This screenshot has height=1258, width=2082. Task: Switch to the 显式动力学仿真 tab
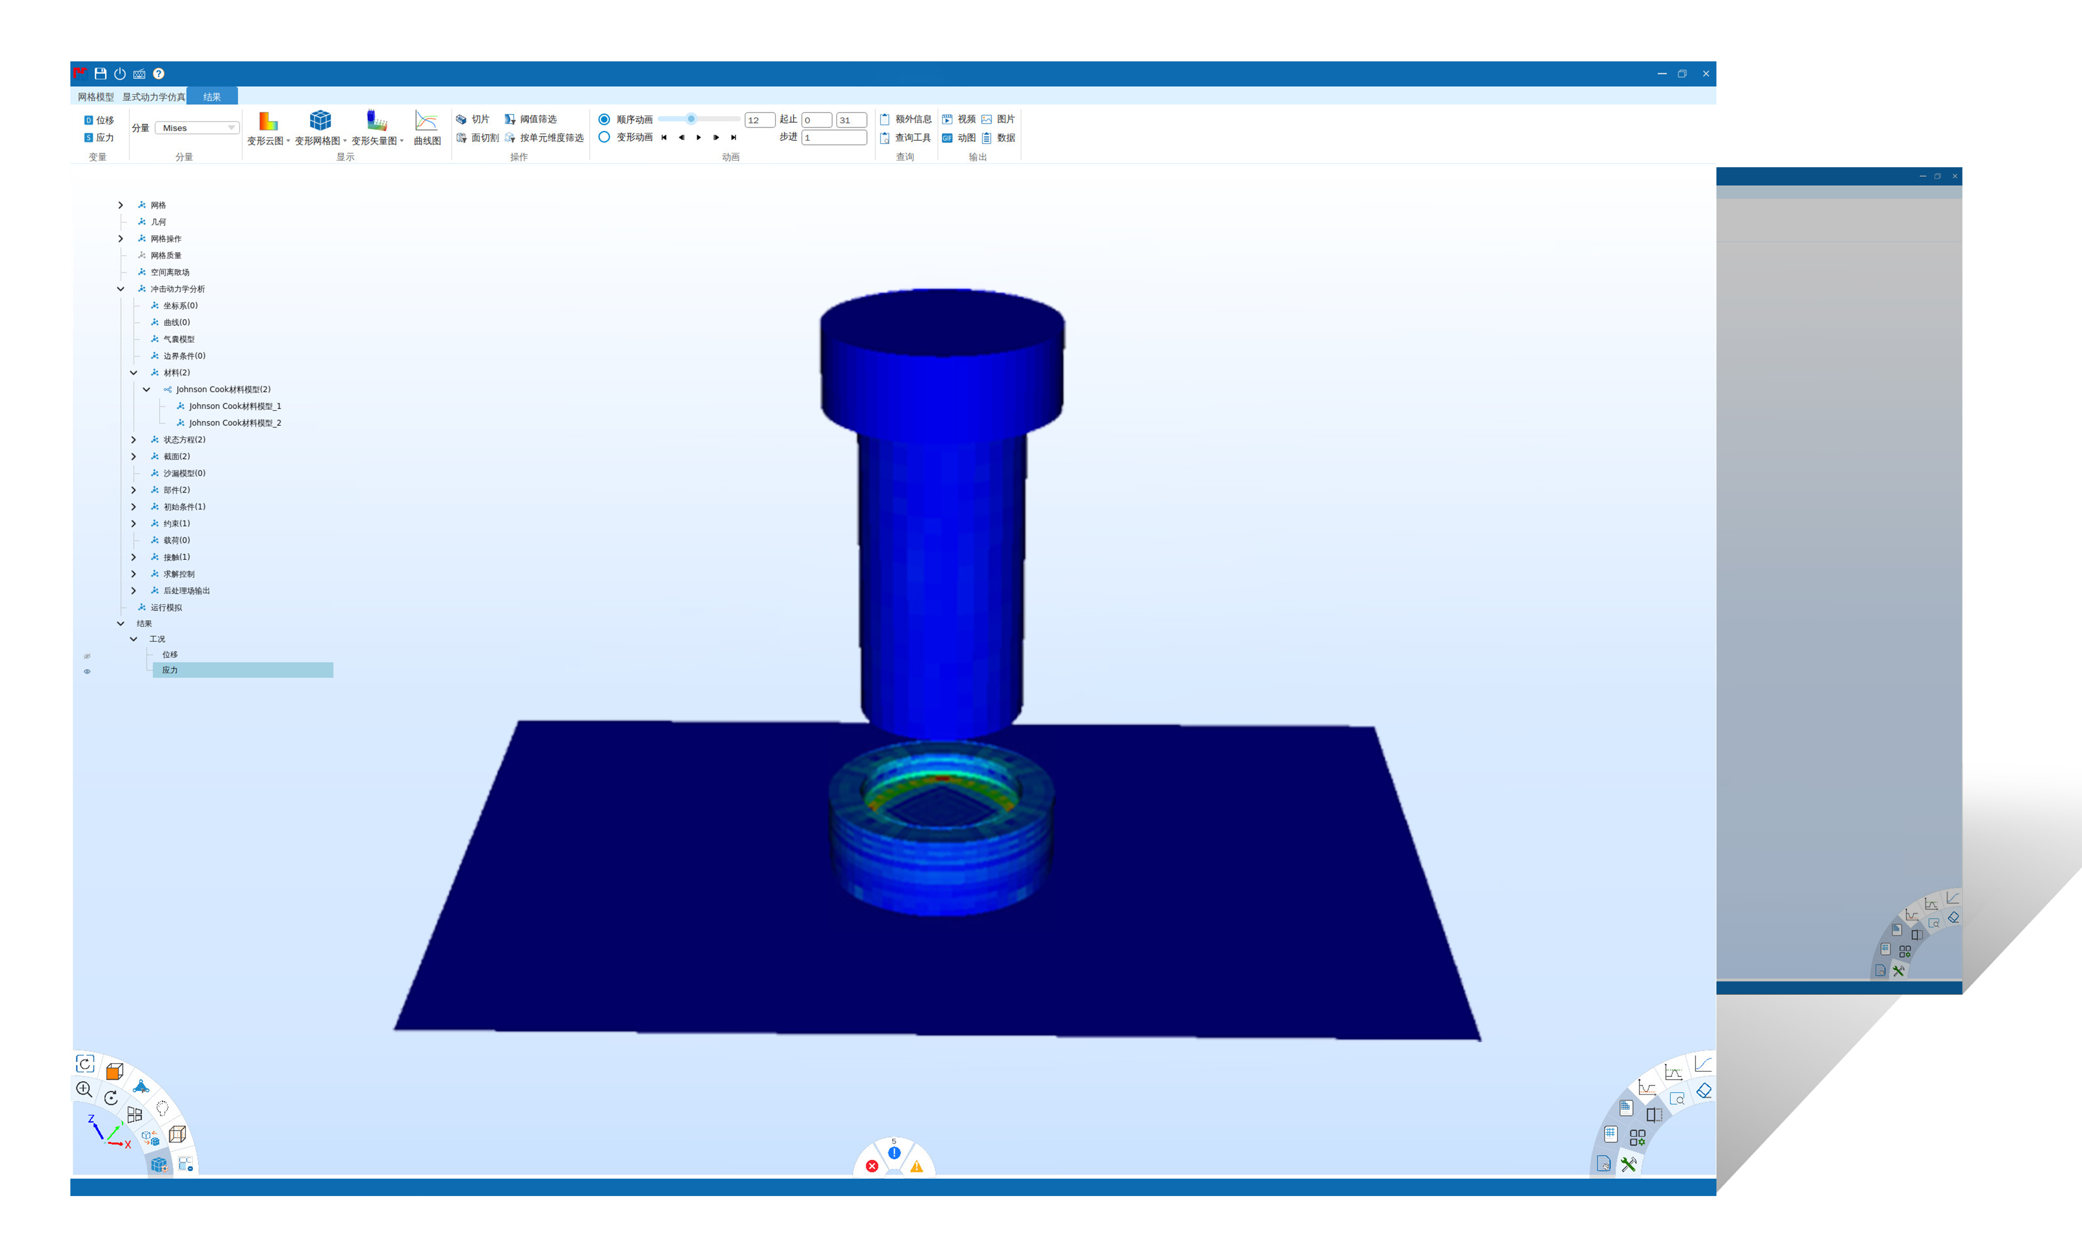pos(153,96)
